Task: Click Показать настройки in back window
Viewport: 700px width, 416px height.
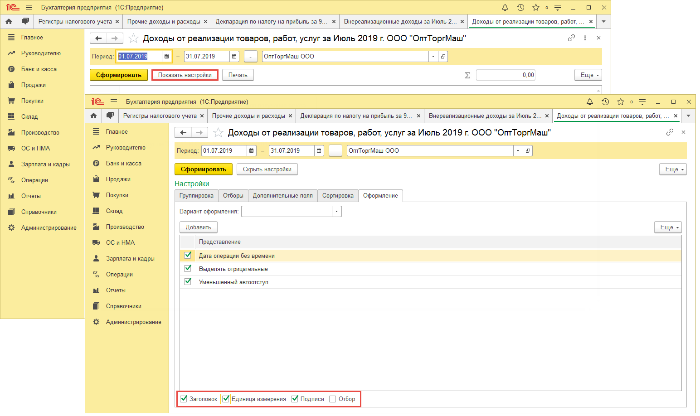Action: pos(185,75)
